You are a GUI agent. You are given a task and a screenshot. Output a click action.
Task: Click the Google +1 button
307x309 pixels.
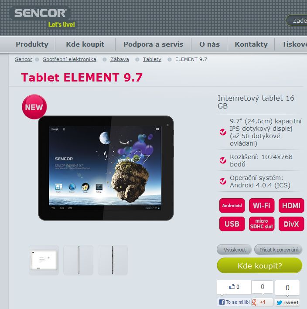pos(262,302)
